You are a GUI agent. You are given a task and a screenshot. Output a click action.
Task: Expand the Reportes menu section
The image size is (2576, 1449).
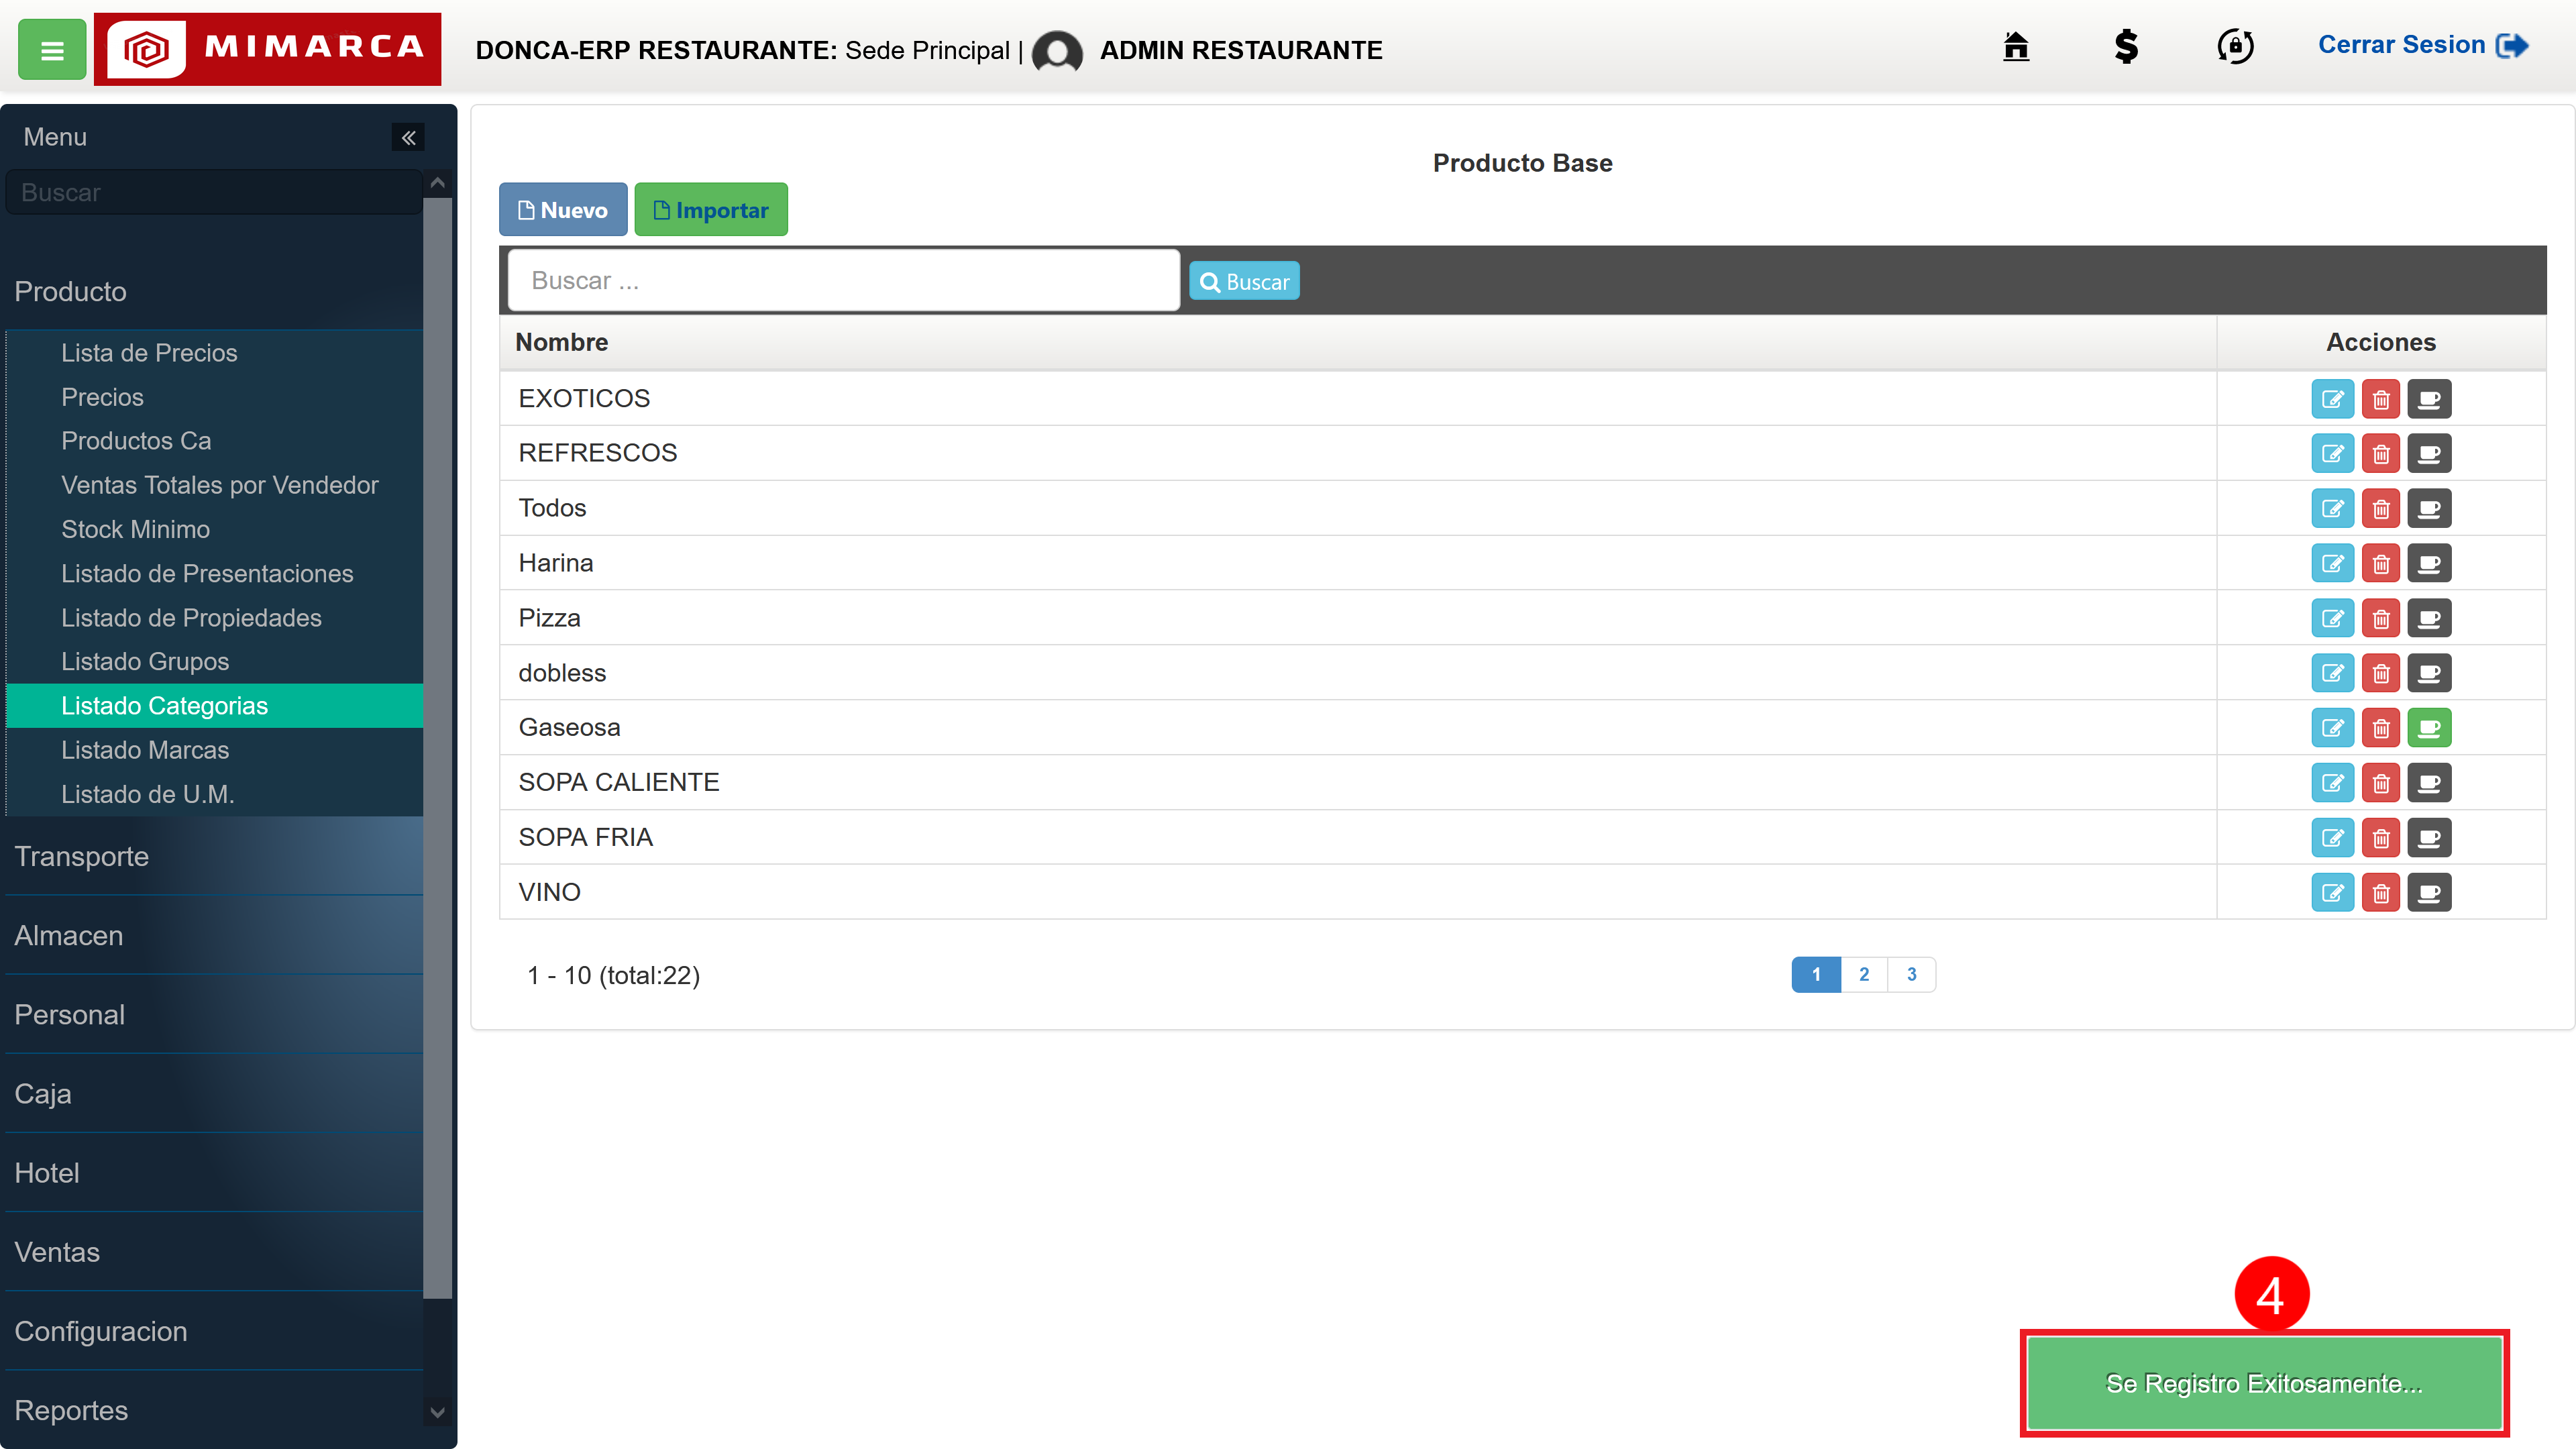pos(214,1410)
